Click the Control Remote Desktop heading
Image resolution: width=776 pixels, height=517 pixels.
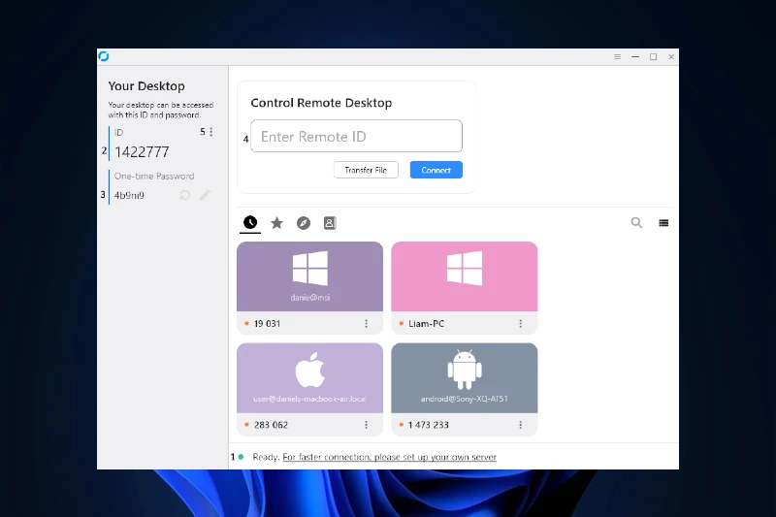pos(321,103)
